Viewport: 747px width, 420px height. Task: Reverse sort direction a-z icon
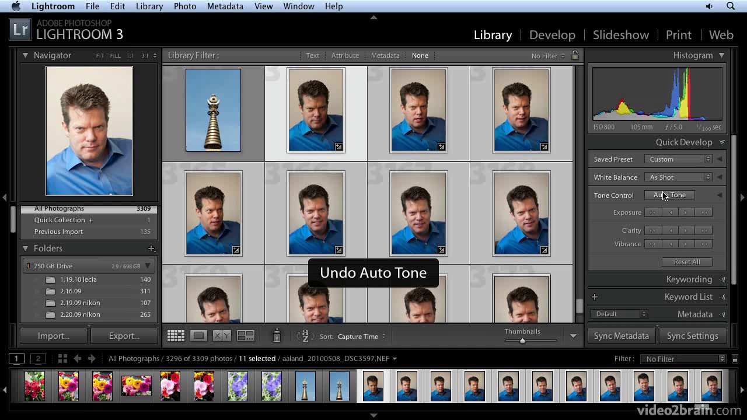[305, 336]
